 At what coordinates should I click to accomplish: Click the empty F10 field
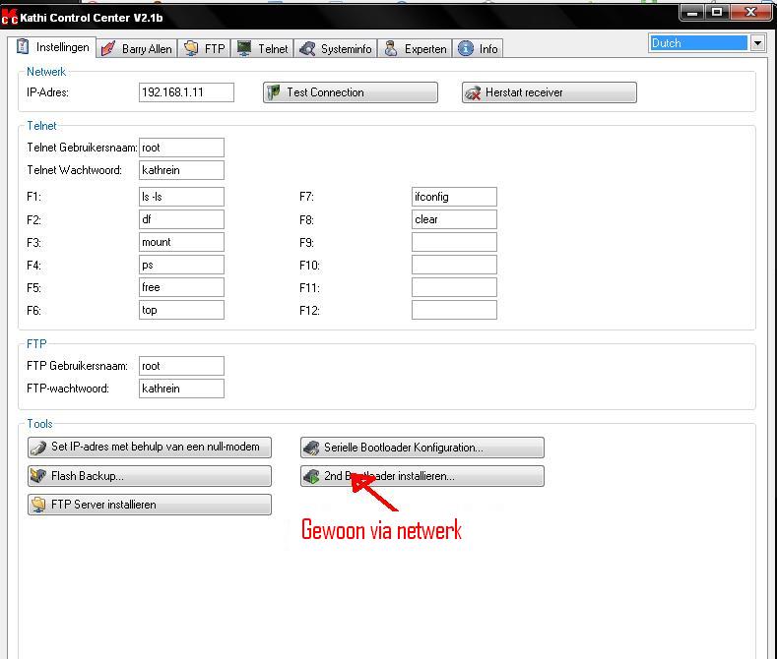[454, 265]
